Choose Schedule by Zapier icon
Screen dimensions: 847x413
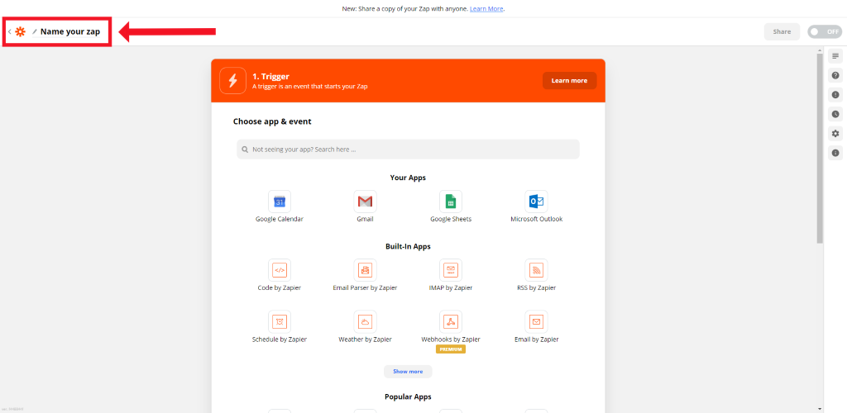point(280,322)
